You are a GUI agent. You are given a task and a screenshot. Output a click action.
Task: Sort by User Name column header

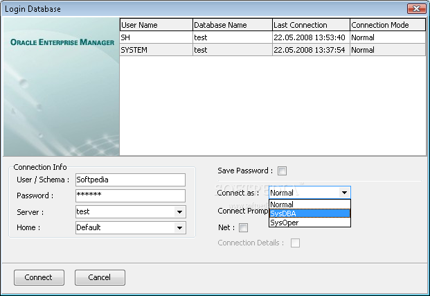[x=156, y=25]
